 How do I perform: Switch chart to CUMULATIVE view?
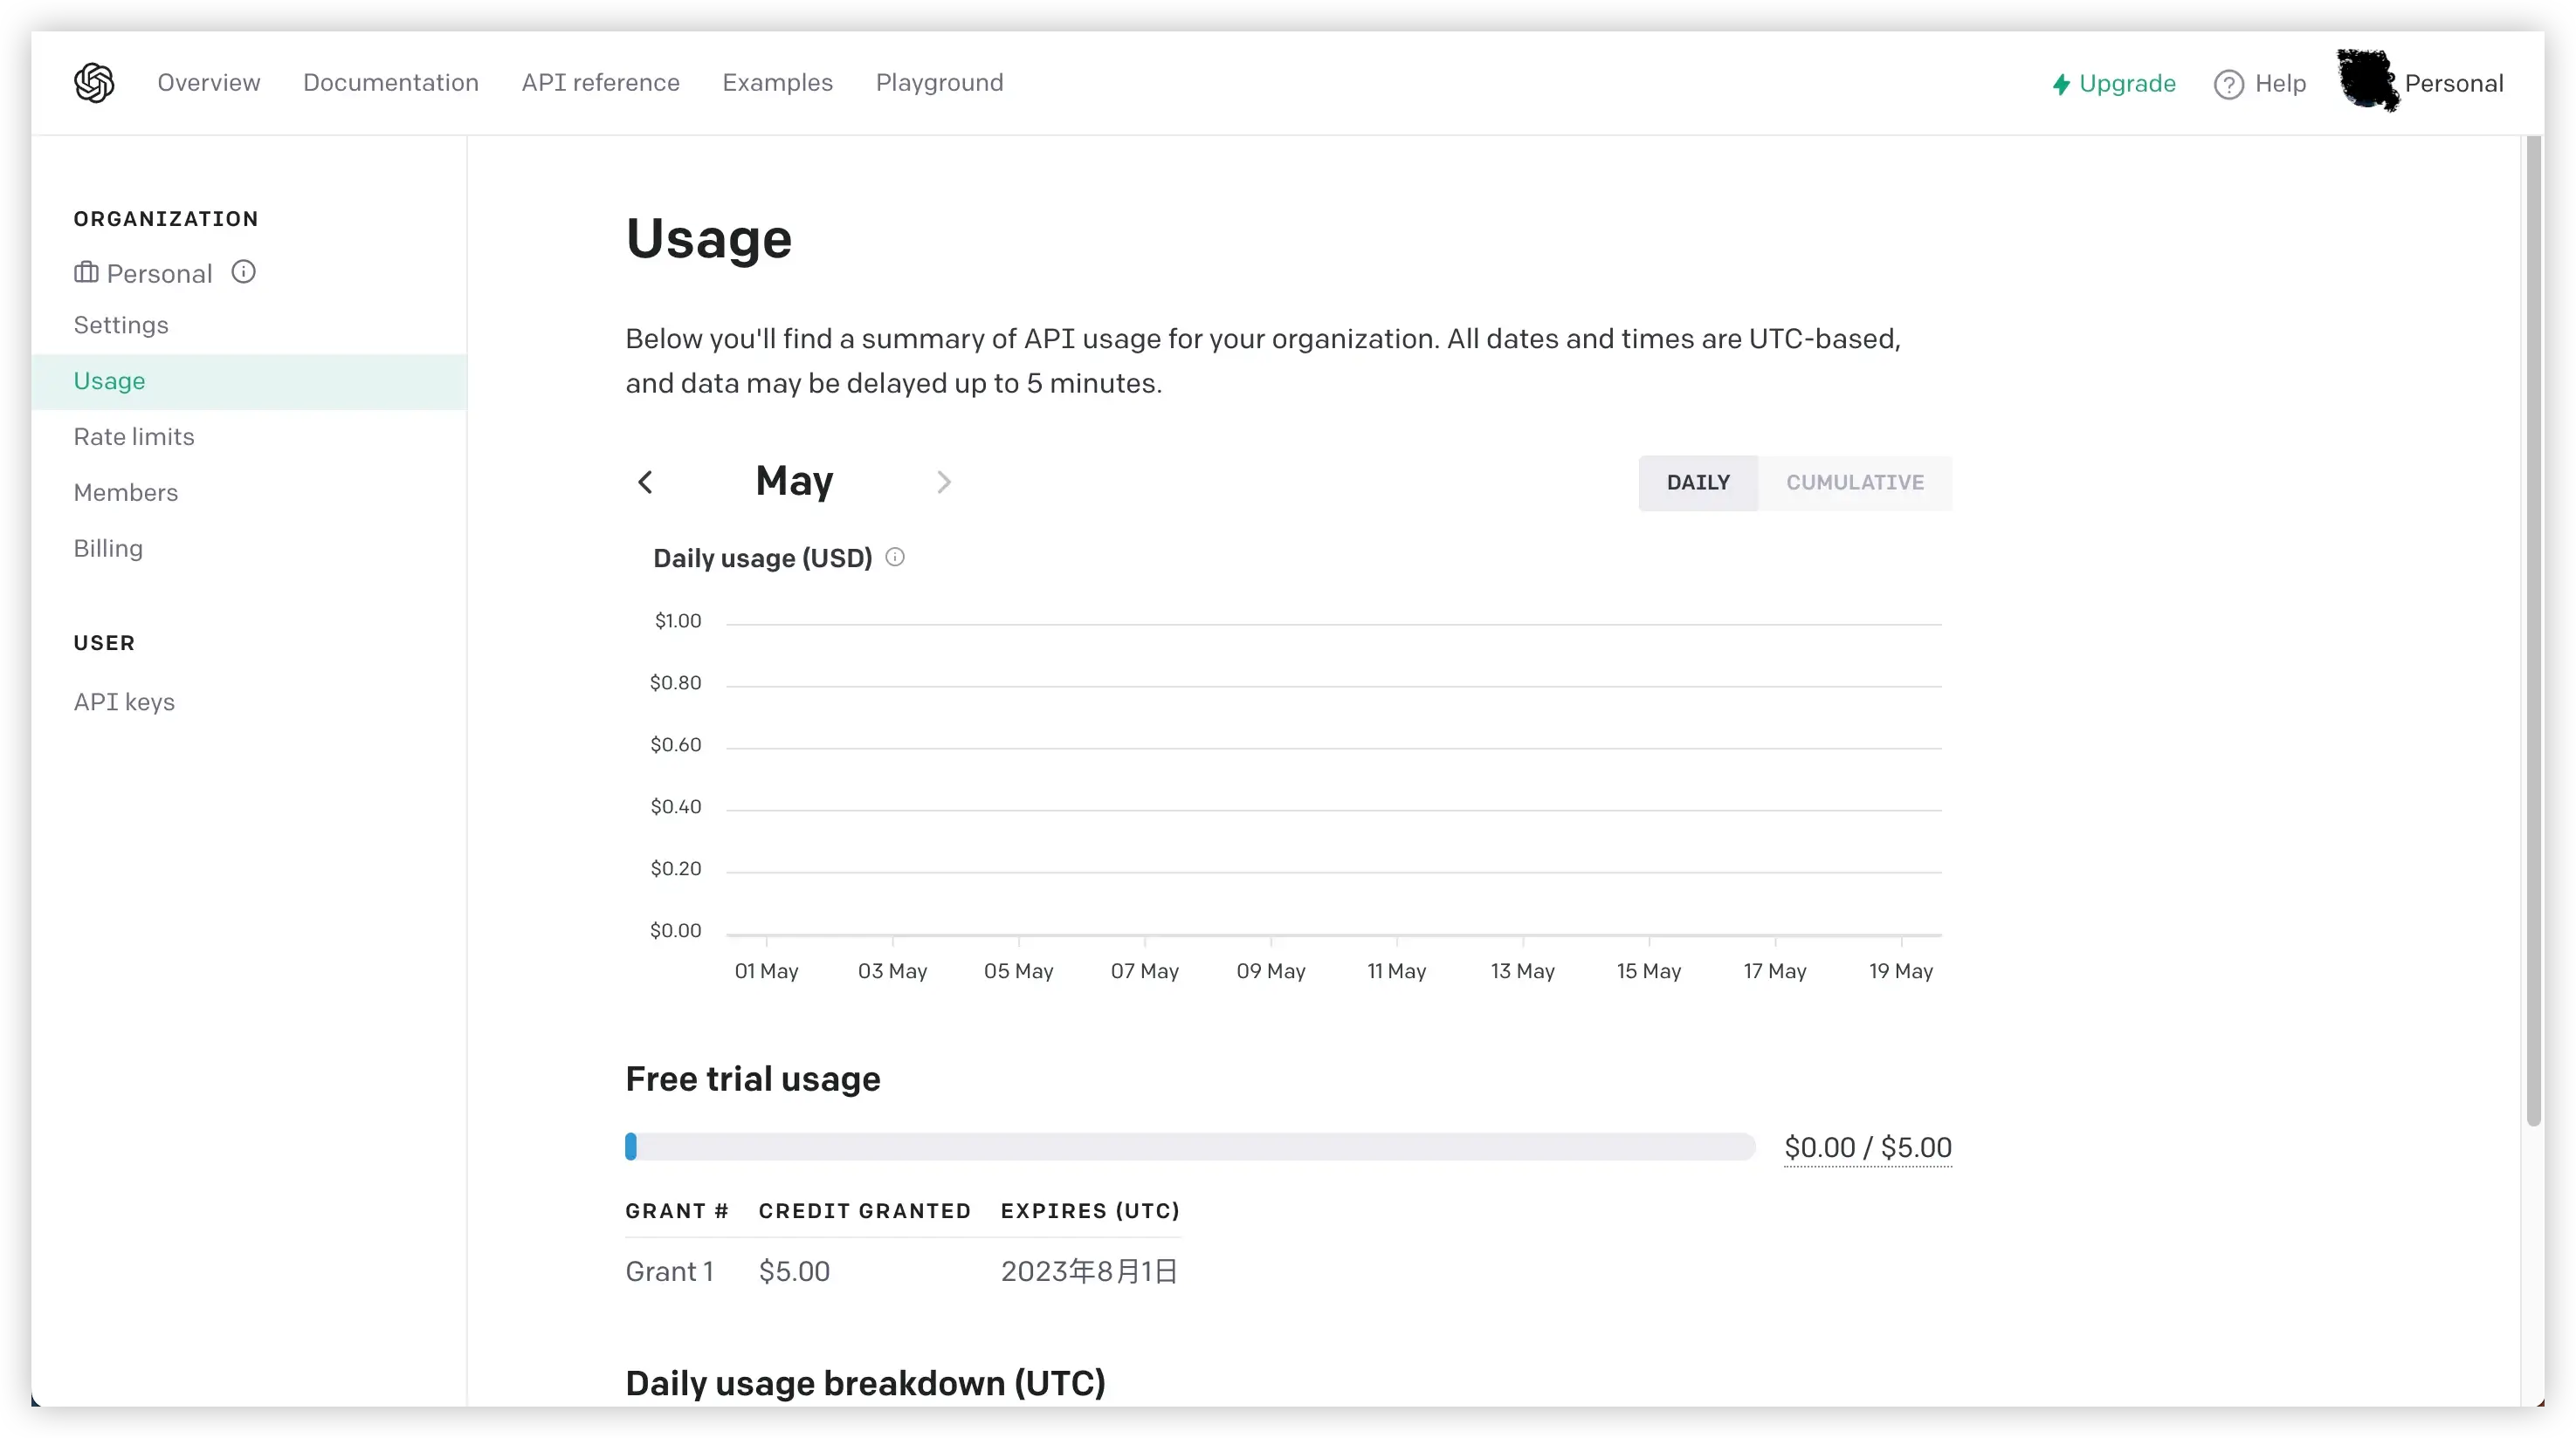1855,483
